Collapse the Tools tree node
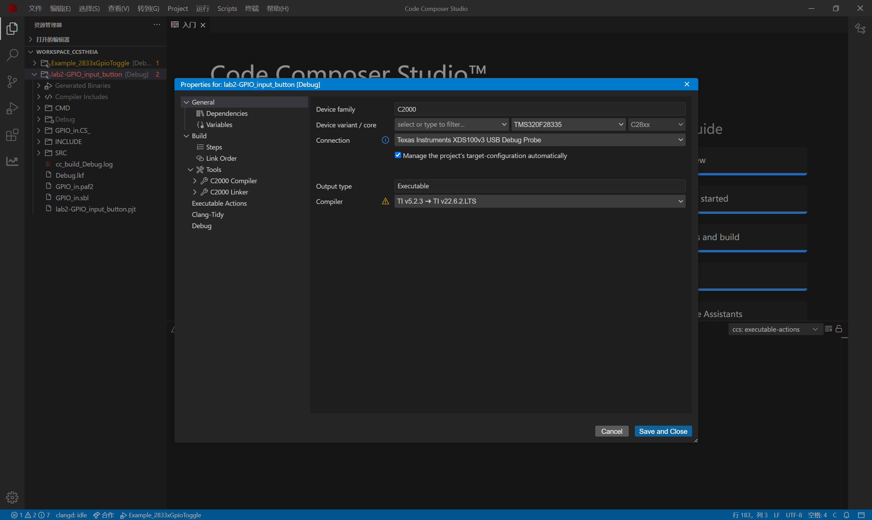Image resolution: width=872 pixels, height=520 pixels. coord(190,170)
